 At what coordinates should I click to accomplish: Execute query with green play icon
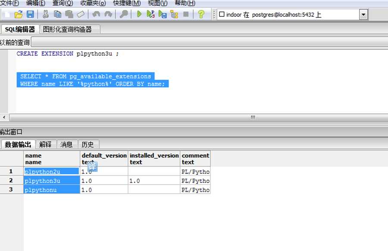[x=139, y=14]
